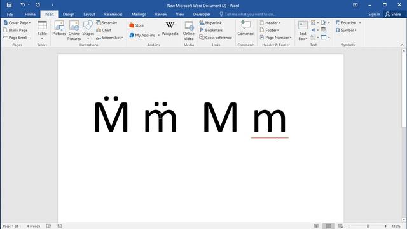The width and height of the screenshot is (407, 229).
Task: Repeat the last action in Quick Access Toolbar
Action: pos(38,4)
